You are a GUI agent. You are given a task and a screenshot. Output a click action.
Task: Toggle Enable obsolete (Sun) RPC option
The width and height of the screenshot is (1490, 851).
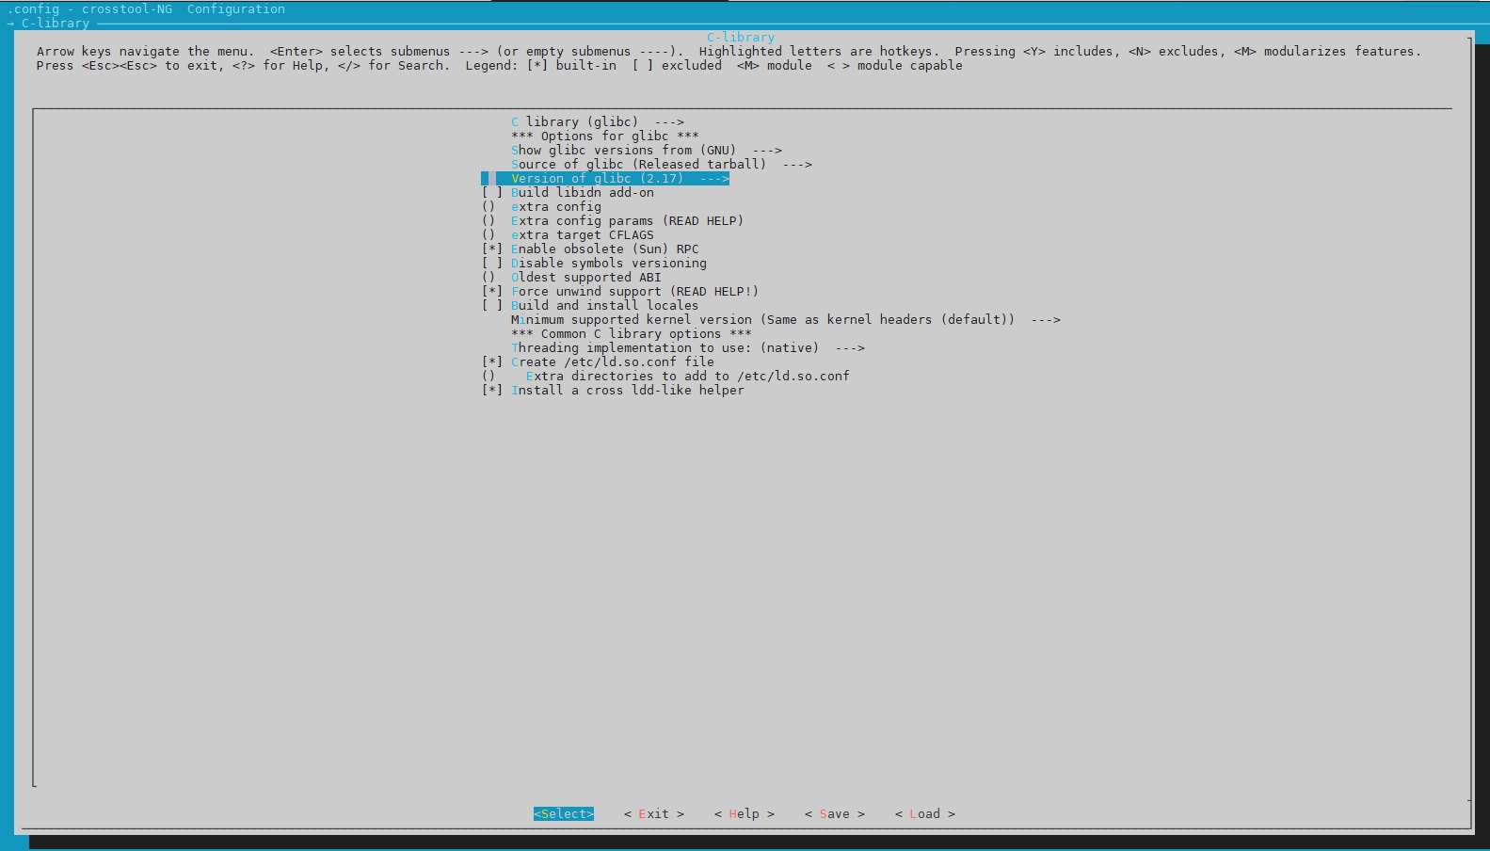(x=590, y=249)
